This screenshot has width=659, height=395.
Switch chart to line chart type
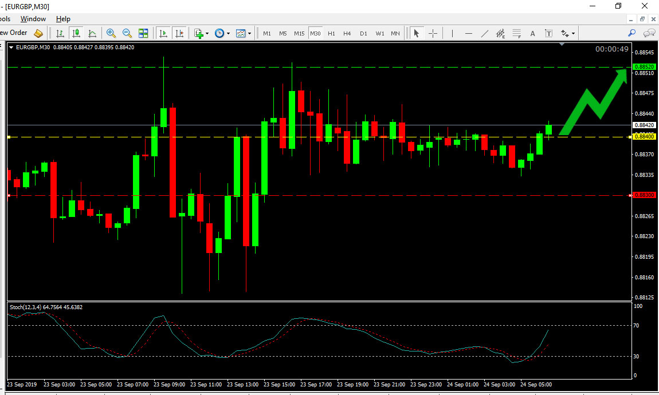[92, 33]
